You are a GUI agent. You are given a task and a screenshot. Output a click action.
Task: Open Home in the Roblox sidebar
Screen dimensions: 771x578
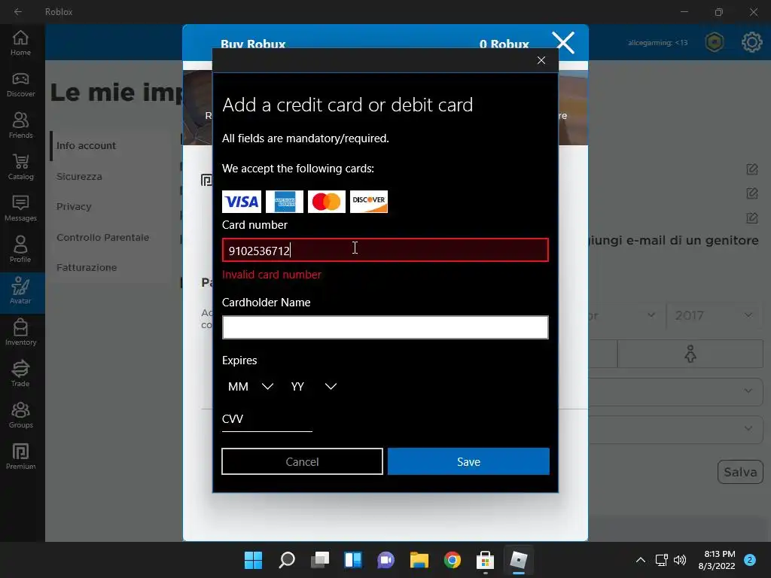point(20,43)
